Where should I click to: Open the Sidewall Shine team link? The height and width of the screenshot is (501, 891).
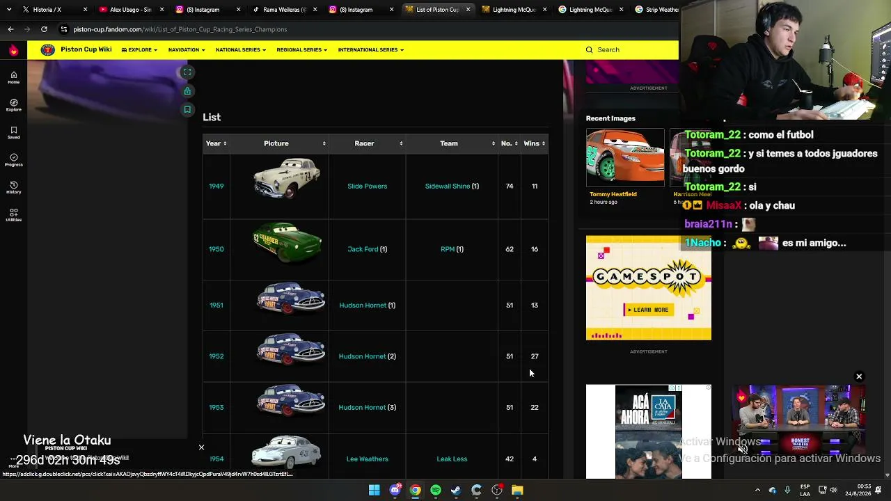[x=448, y=186]
